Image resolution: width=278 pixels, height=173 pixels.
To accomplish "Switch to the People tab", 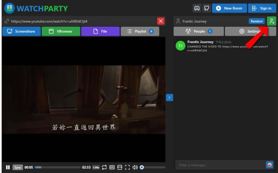I will click(x=198, y=31).
